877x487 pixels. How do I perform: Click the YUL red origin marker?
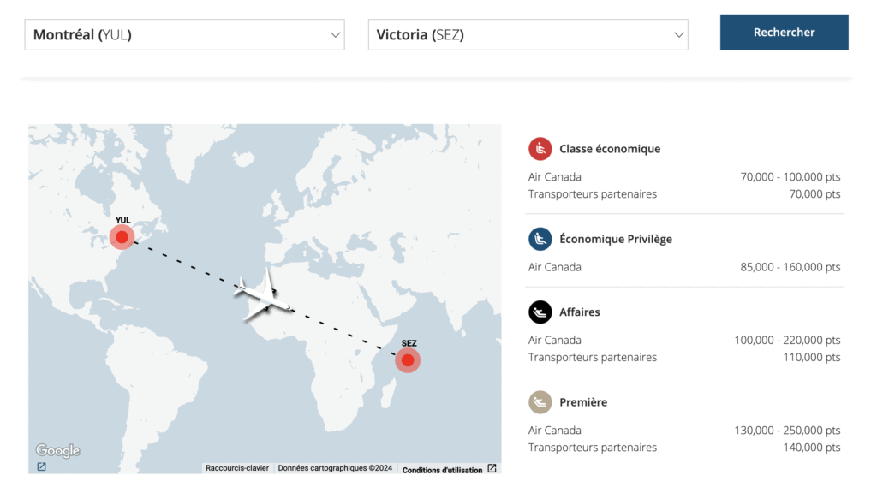pyautogui.click(x=122, y=237)
